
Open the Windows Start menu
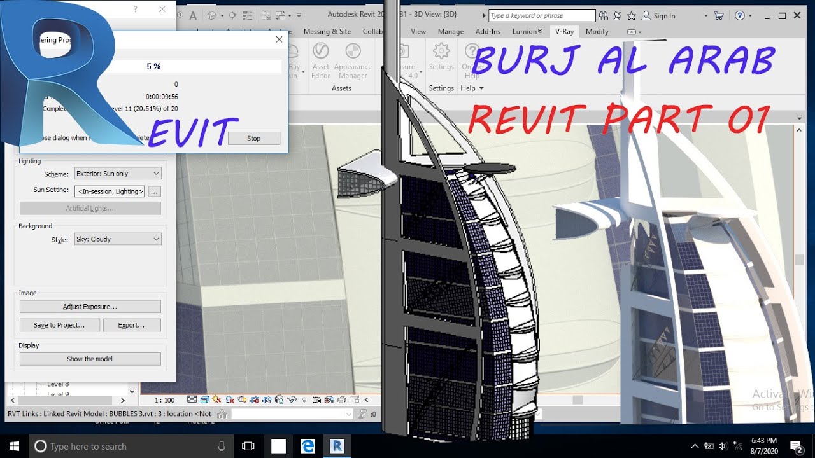14,446
